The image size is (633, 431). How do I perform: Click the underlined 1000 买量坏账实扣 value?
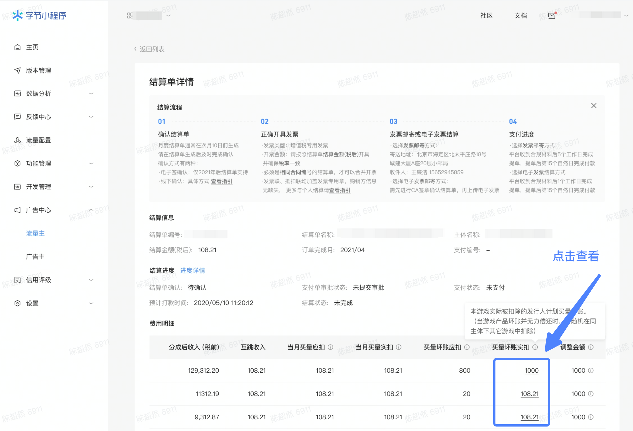point(532,370)
